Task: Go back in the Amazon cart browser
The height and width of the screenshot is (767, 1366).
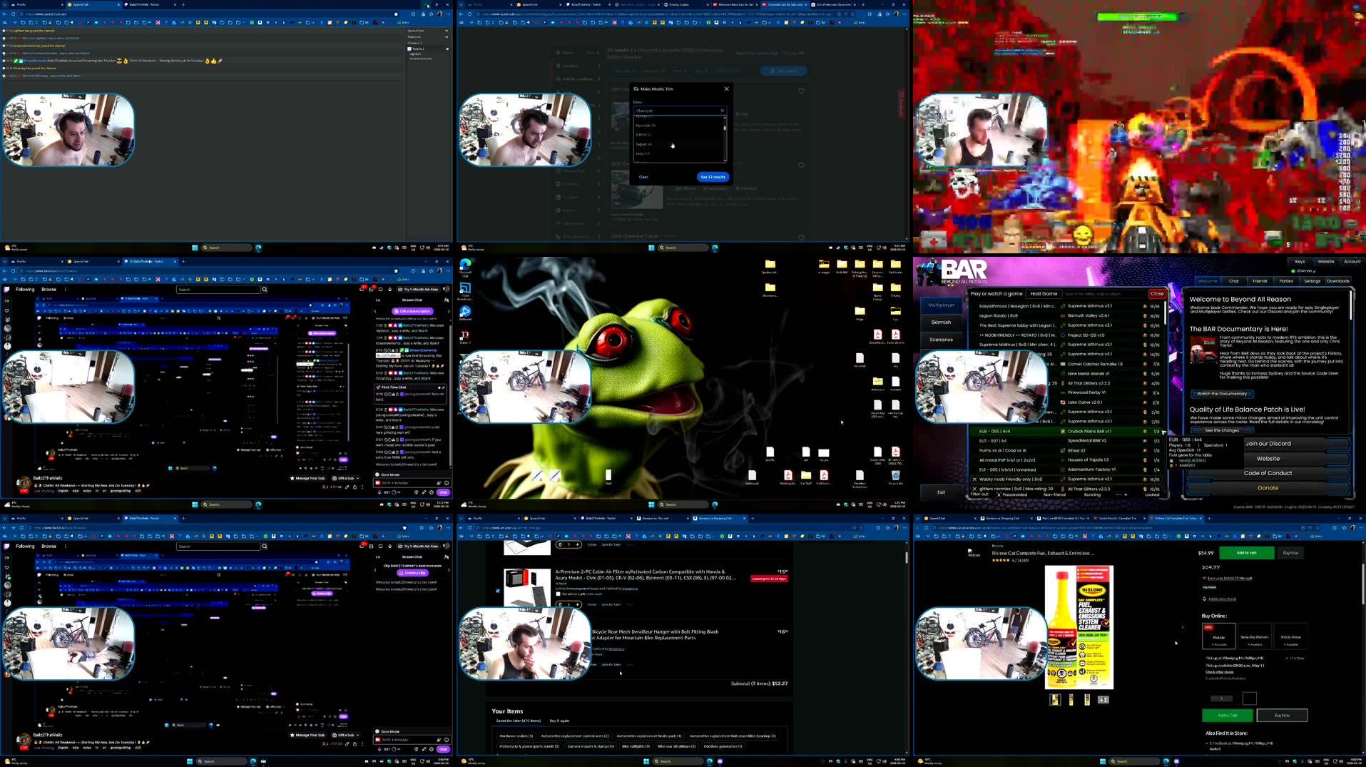Action: [x=461, y=527]
